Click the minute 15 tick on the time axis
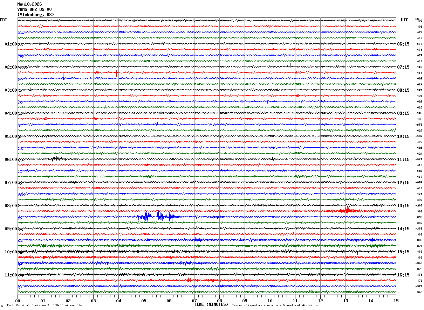This screenshot has width=424, height=310. (396, 300)
